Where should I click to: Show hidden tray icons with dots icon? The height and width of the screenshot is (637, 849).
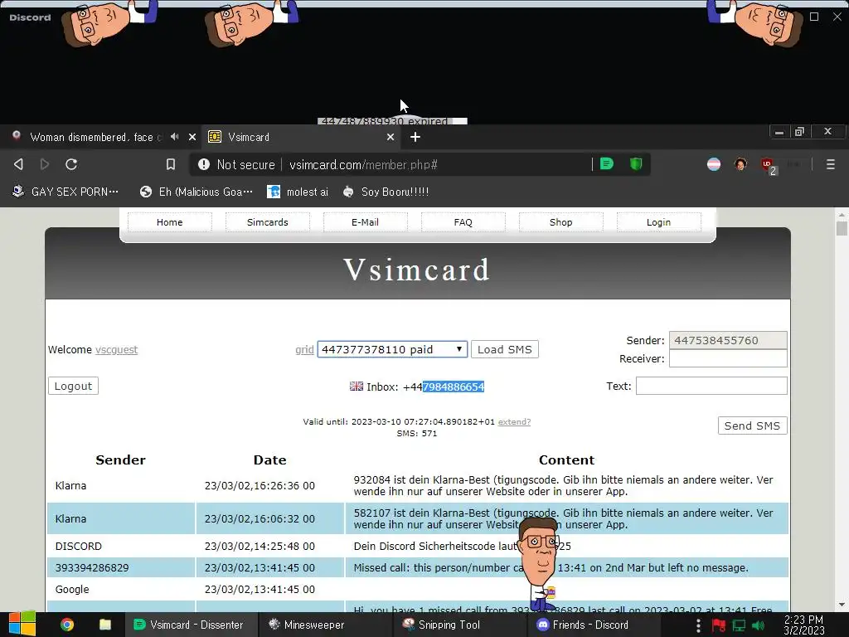pyautogui.click(x=698, y=625)
